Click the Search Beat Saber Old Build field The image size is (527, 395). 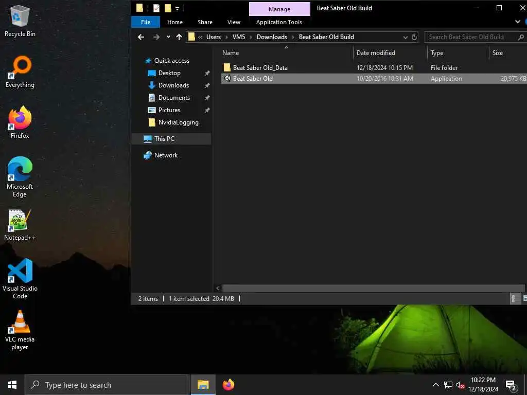(x=470, y=37)
